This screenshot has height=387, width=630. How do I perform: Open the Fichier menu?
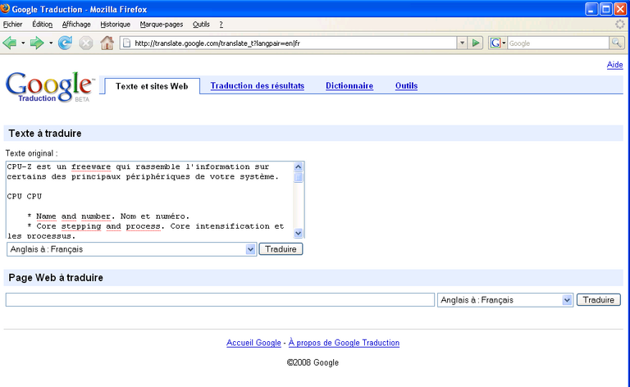coord(12,24)
